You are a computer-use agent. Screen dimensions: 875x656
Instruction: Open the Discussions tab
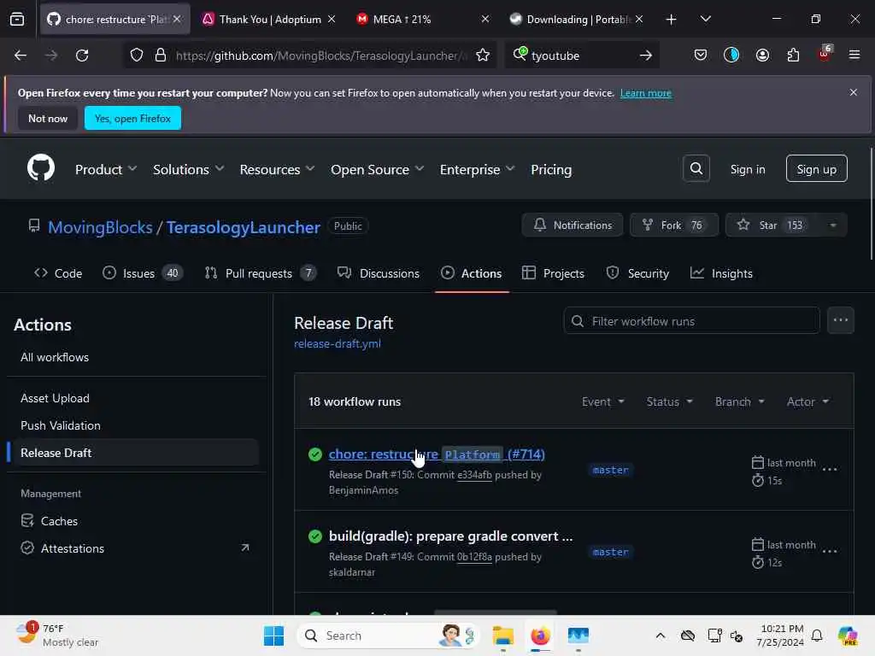point(379,273)
